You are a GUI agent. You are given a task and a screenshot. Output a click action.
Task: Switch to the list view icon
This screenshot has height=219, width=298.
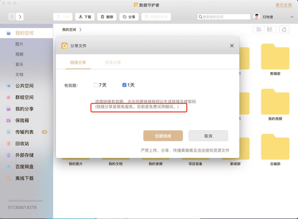(270, 30)
